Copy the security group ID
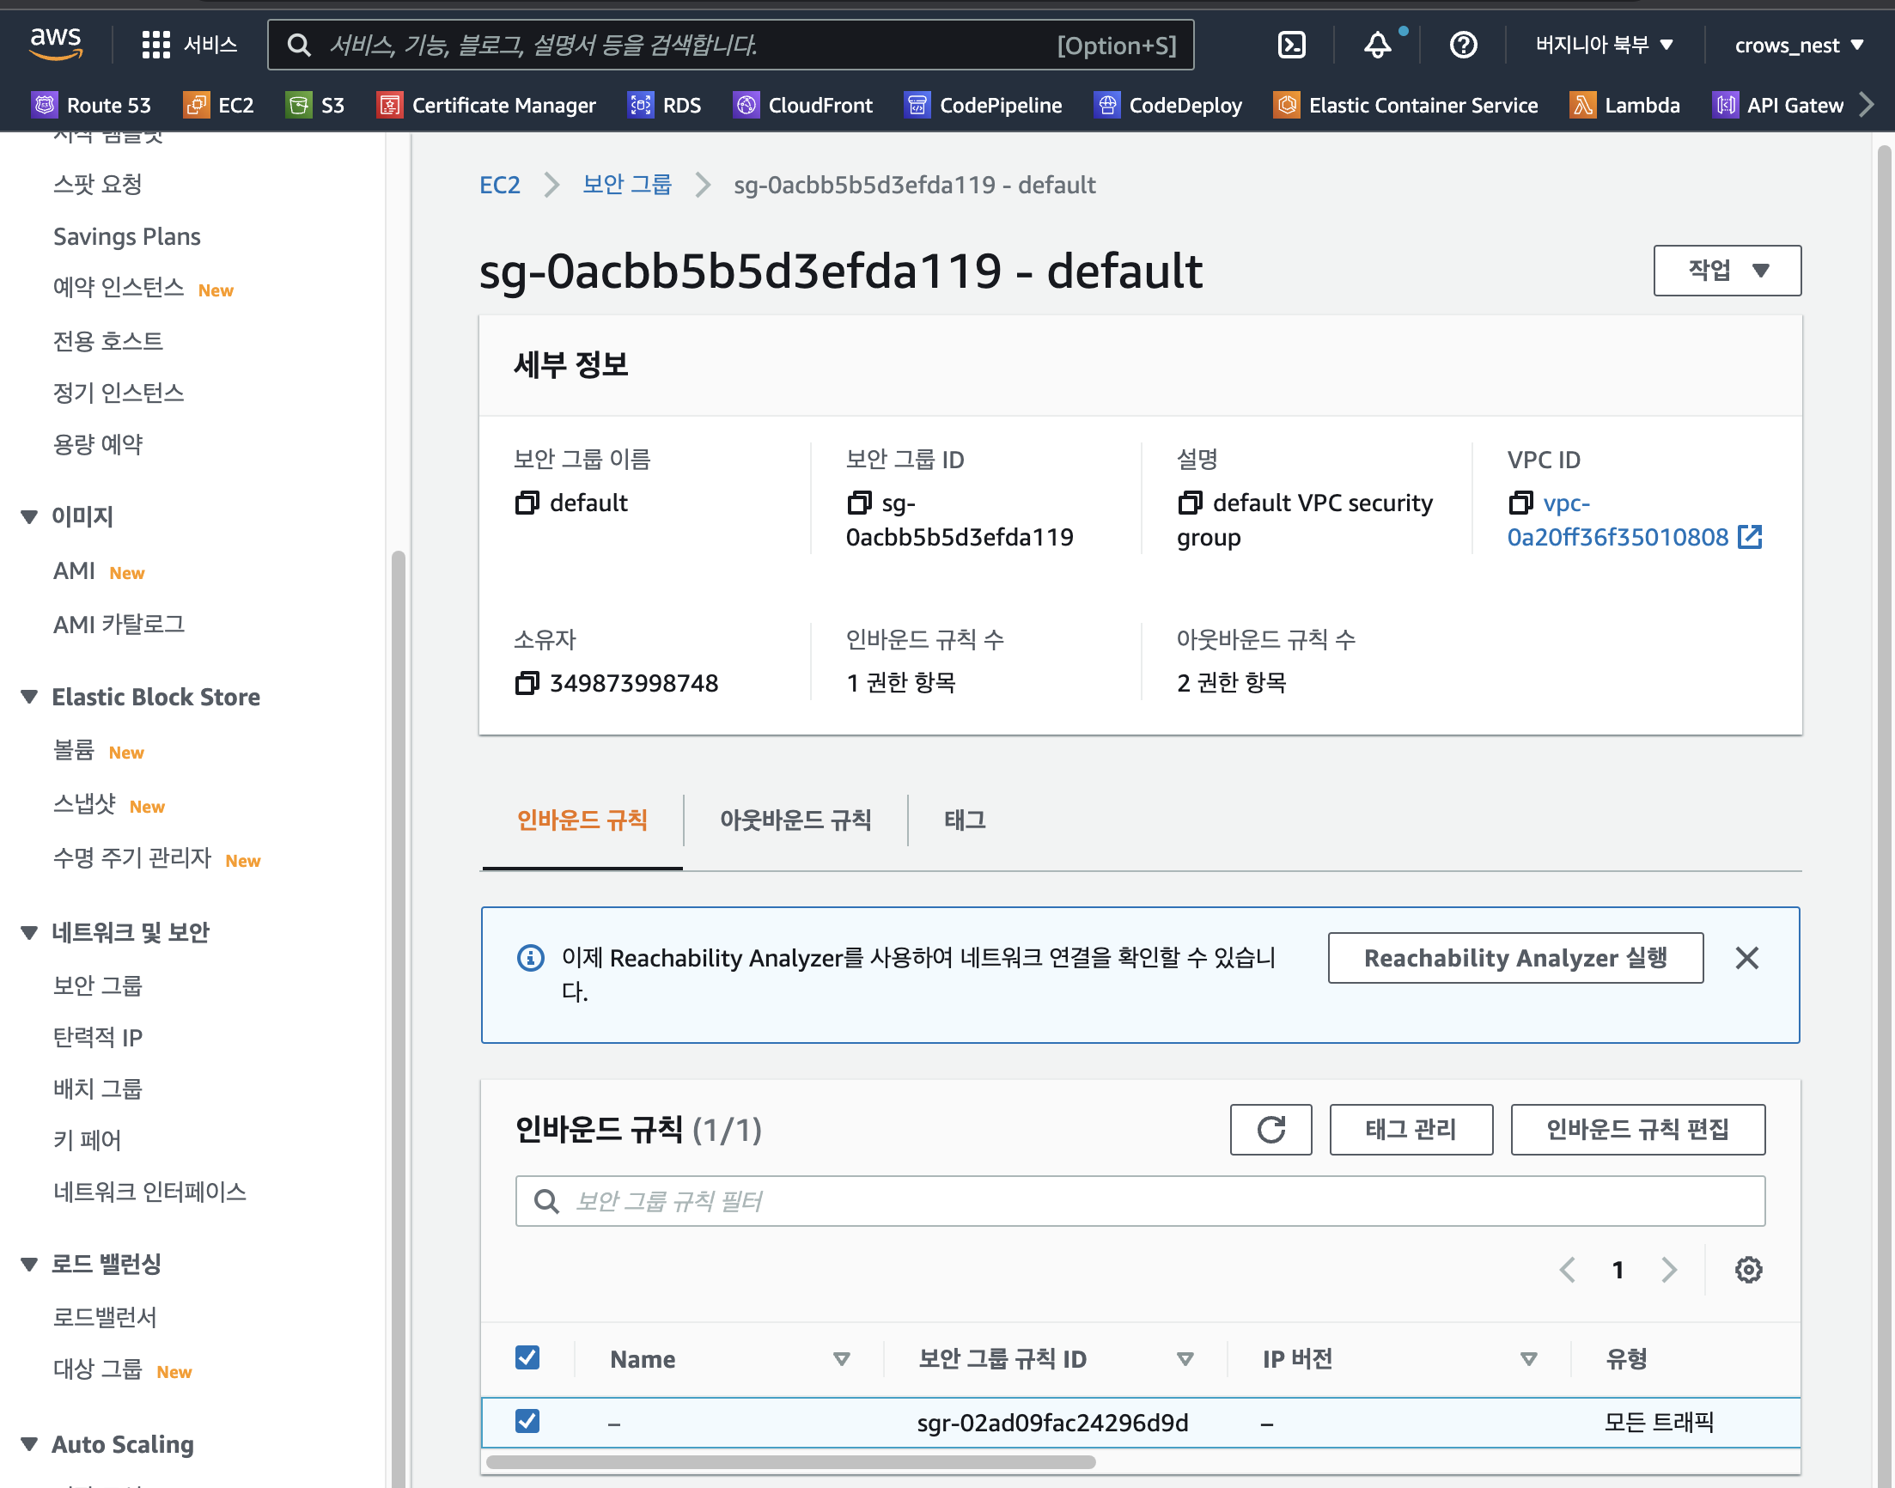 coord(859,503)
